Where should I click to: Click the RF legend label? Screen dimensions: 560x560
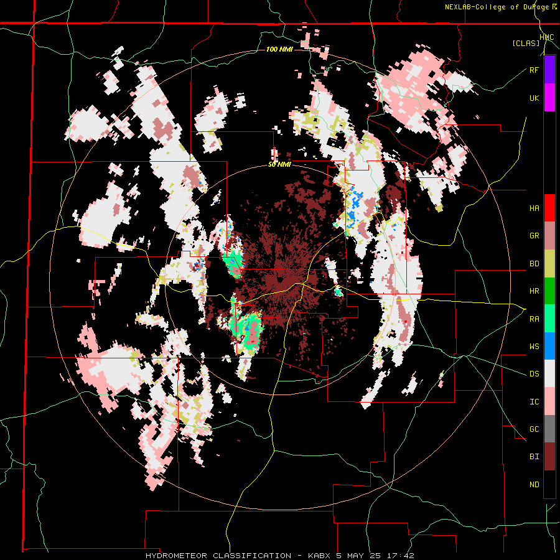534,70
